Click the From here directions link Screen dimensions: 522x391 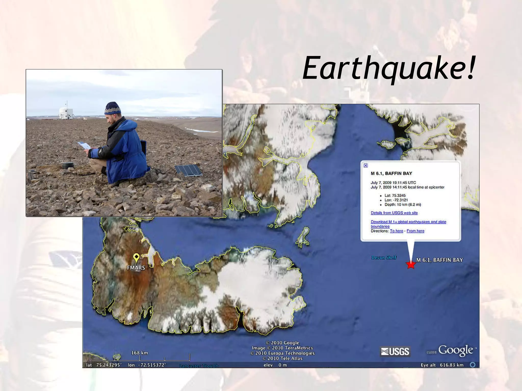pos(415,231)
